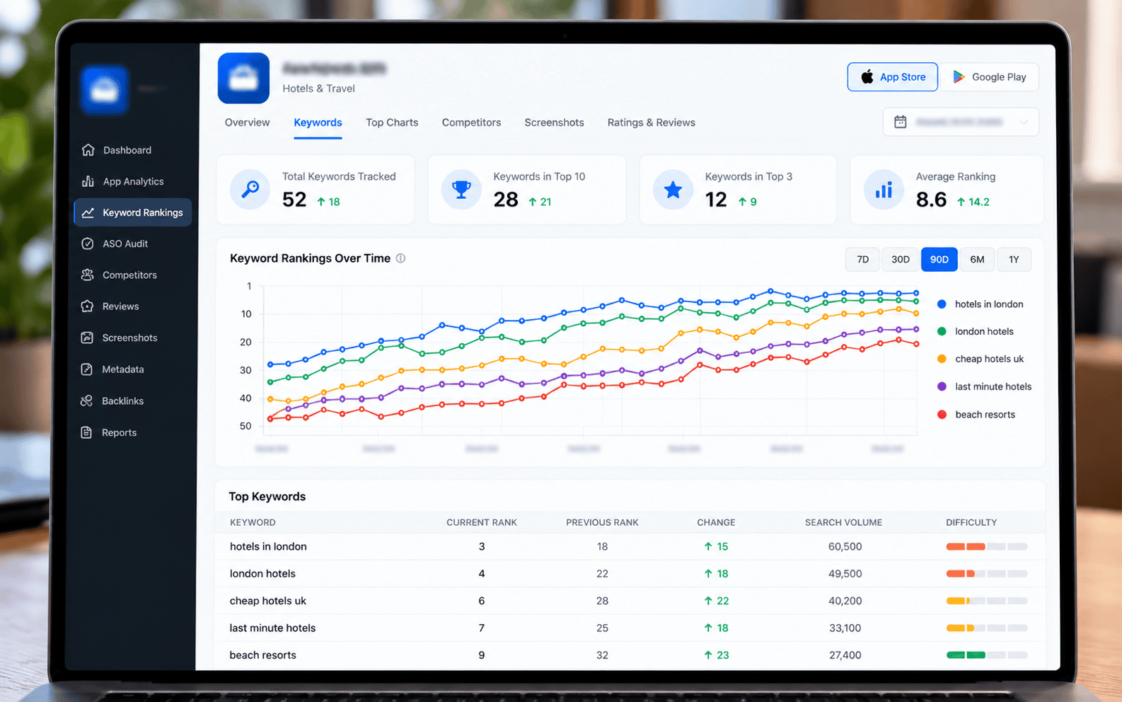The height and width of the screenshot is (702, 1122).
Task: Switch to the App Store platform
Action: 892,77
